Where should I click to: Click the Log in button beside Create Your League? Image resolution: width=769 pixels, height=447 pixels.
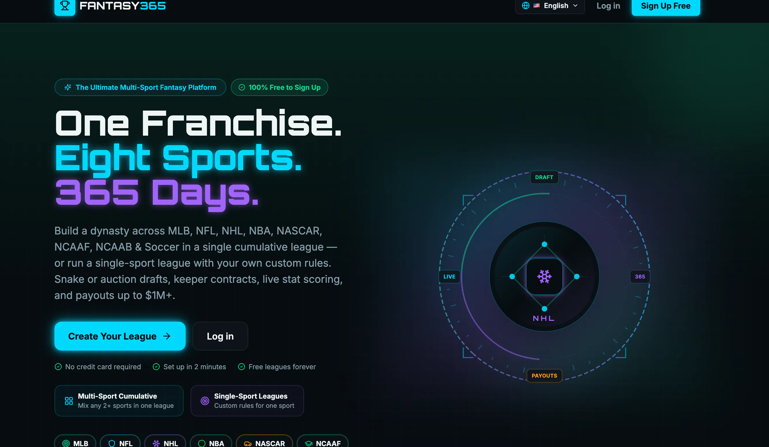220,336
